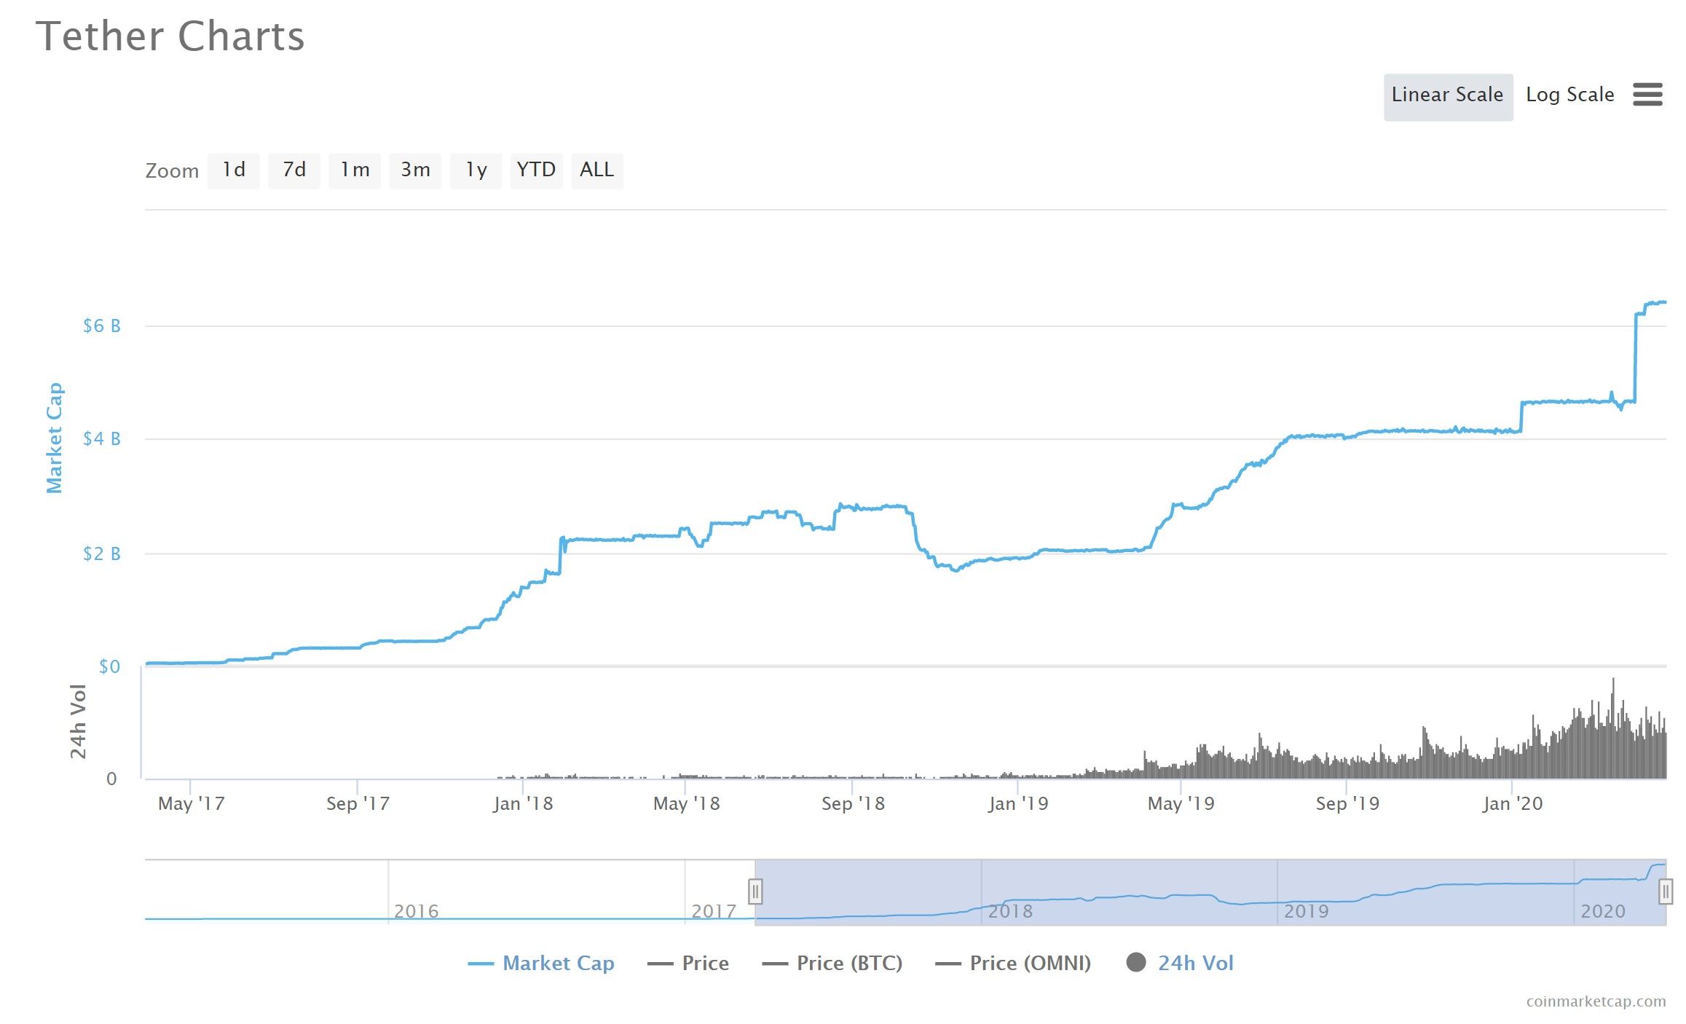
Task: Open the chart hamburger export menu
Action: [x=1647, y=95]
